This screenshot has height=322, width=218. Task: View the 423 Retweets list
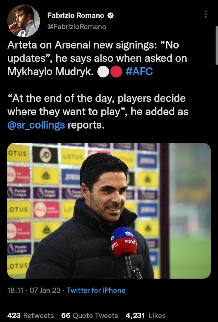click(31, 315)
